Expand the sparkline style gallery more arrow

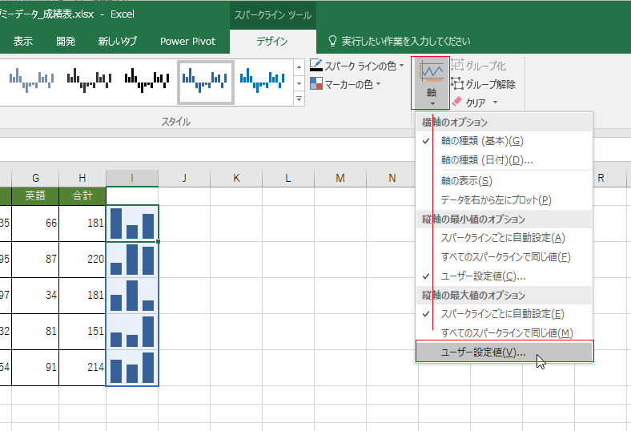click(299, 99)
